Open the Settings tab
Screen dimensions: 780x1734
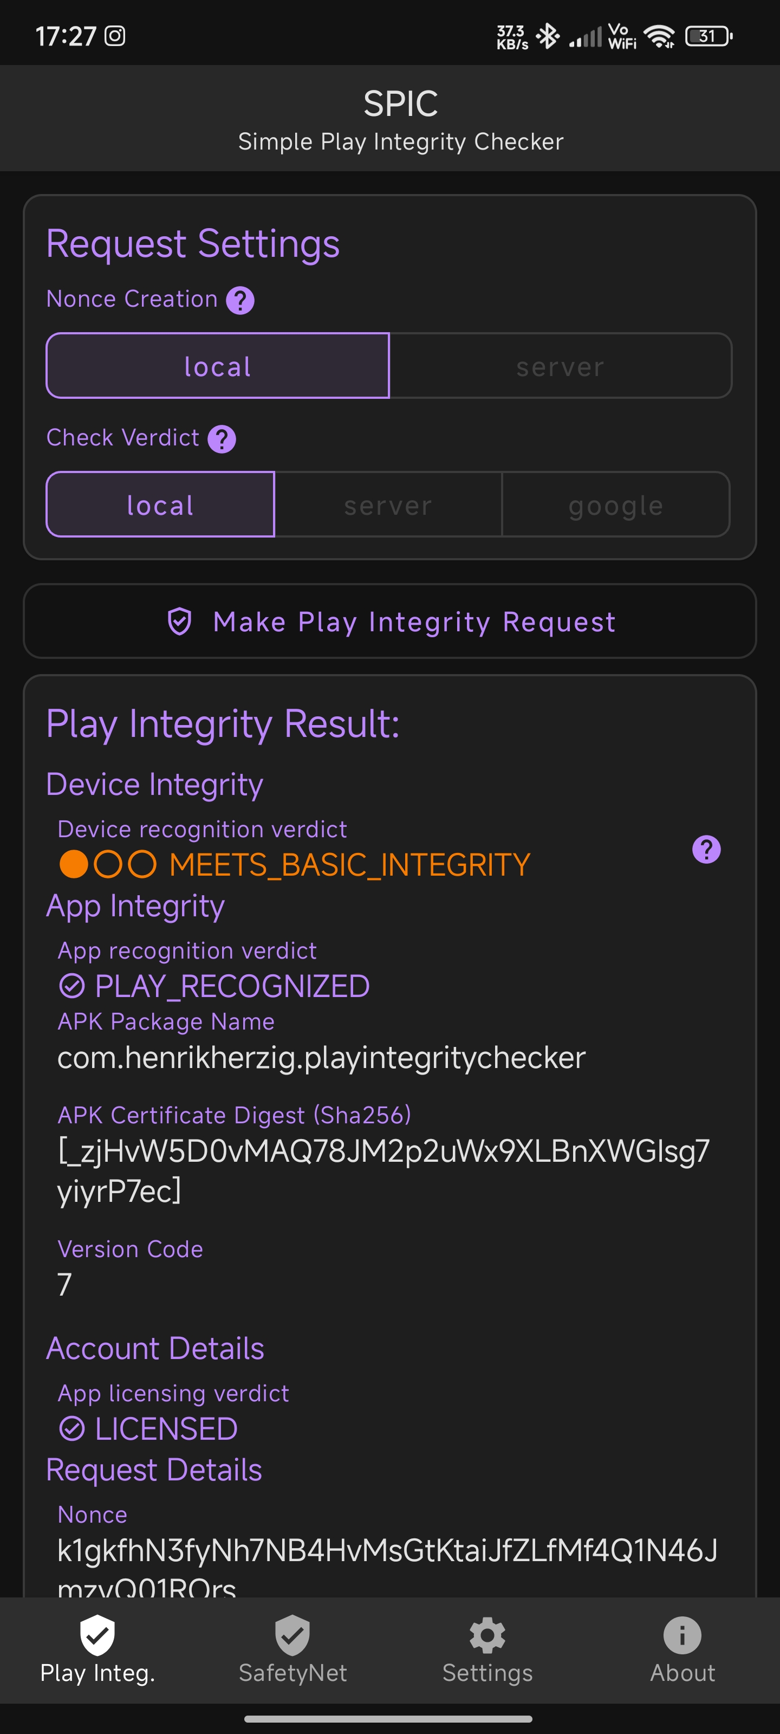tap(487, 1650)
